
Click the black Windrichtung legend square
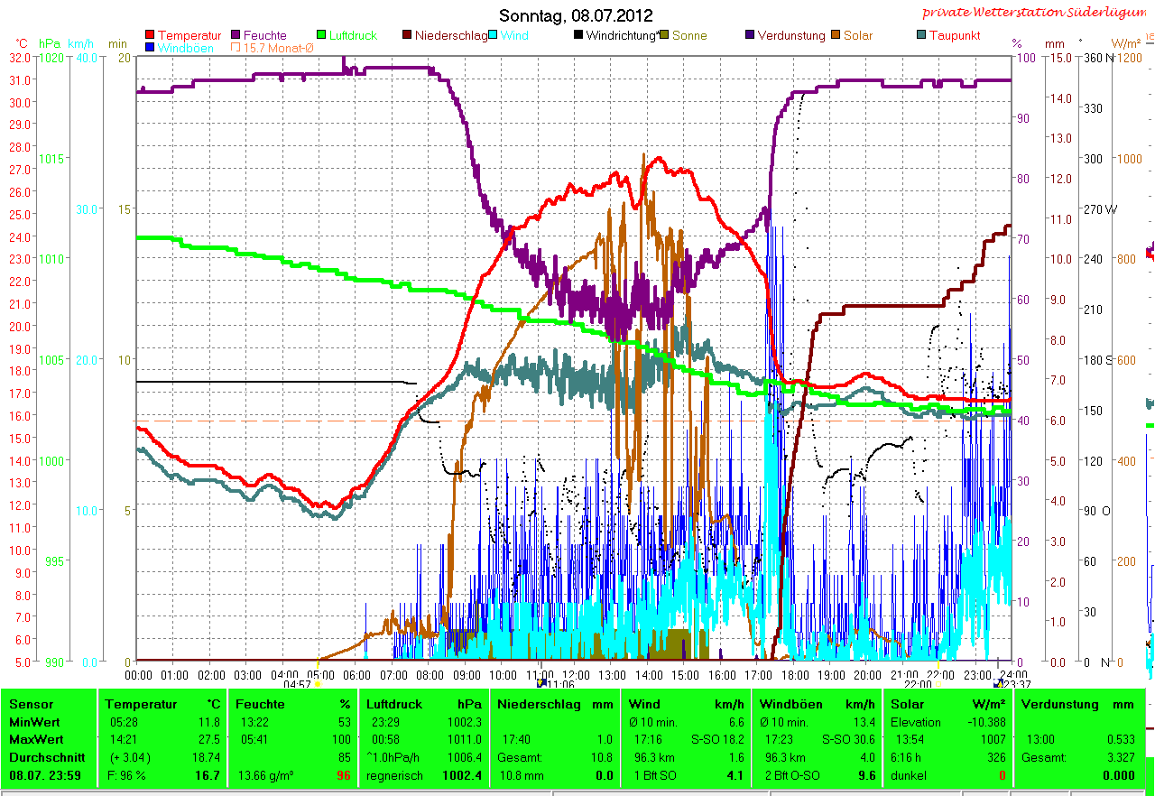pos(577,36)
